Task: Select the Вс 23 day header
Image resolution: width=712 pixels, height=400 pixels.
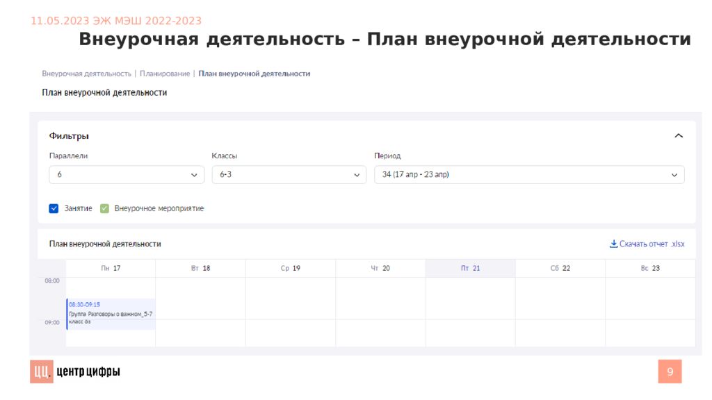Action: tap(650, 268)
